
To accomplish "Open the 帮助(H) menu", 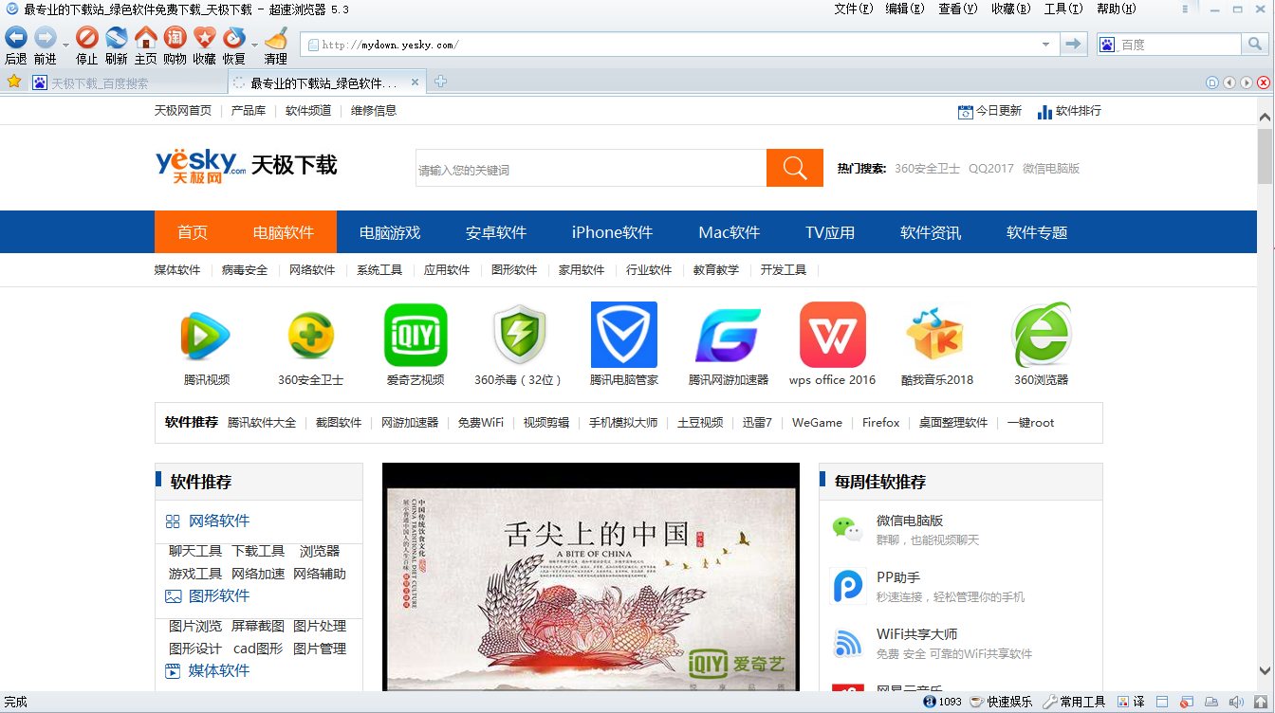I will click(x=1117, y=9).
